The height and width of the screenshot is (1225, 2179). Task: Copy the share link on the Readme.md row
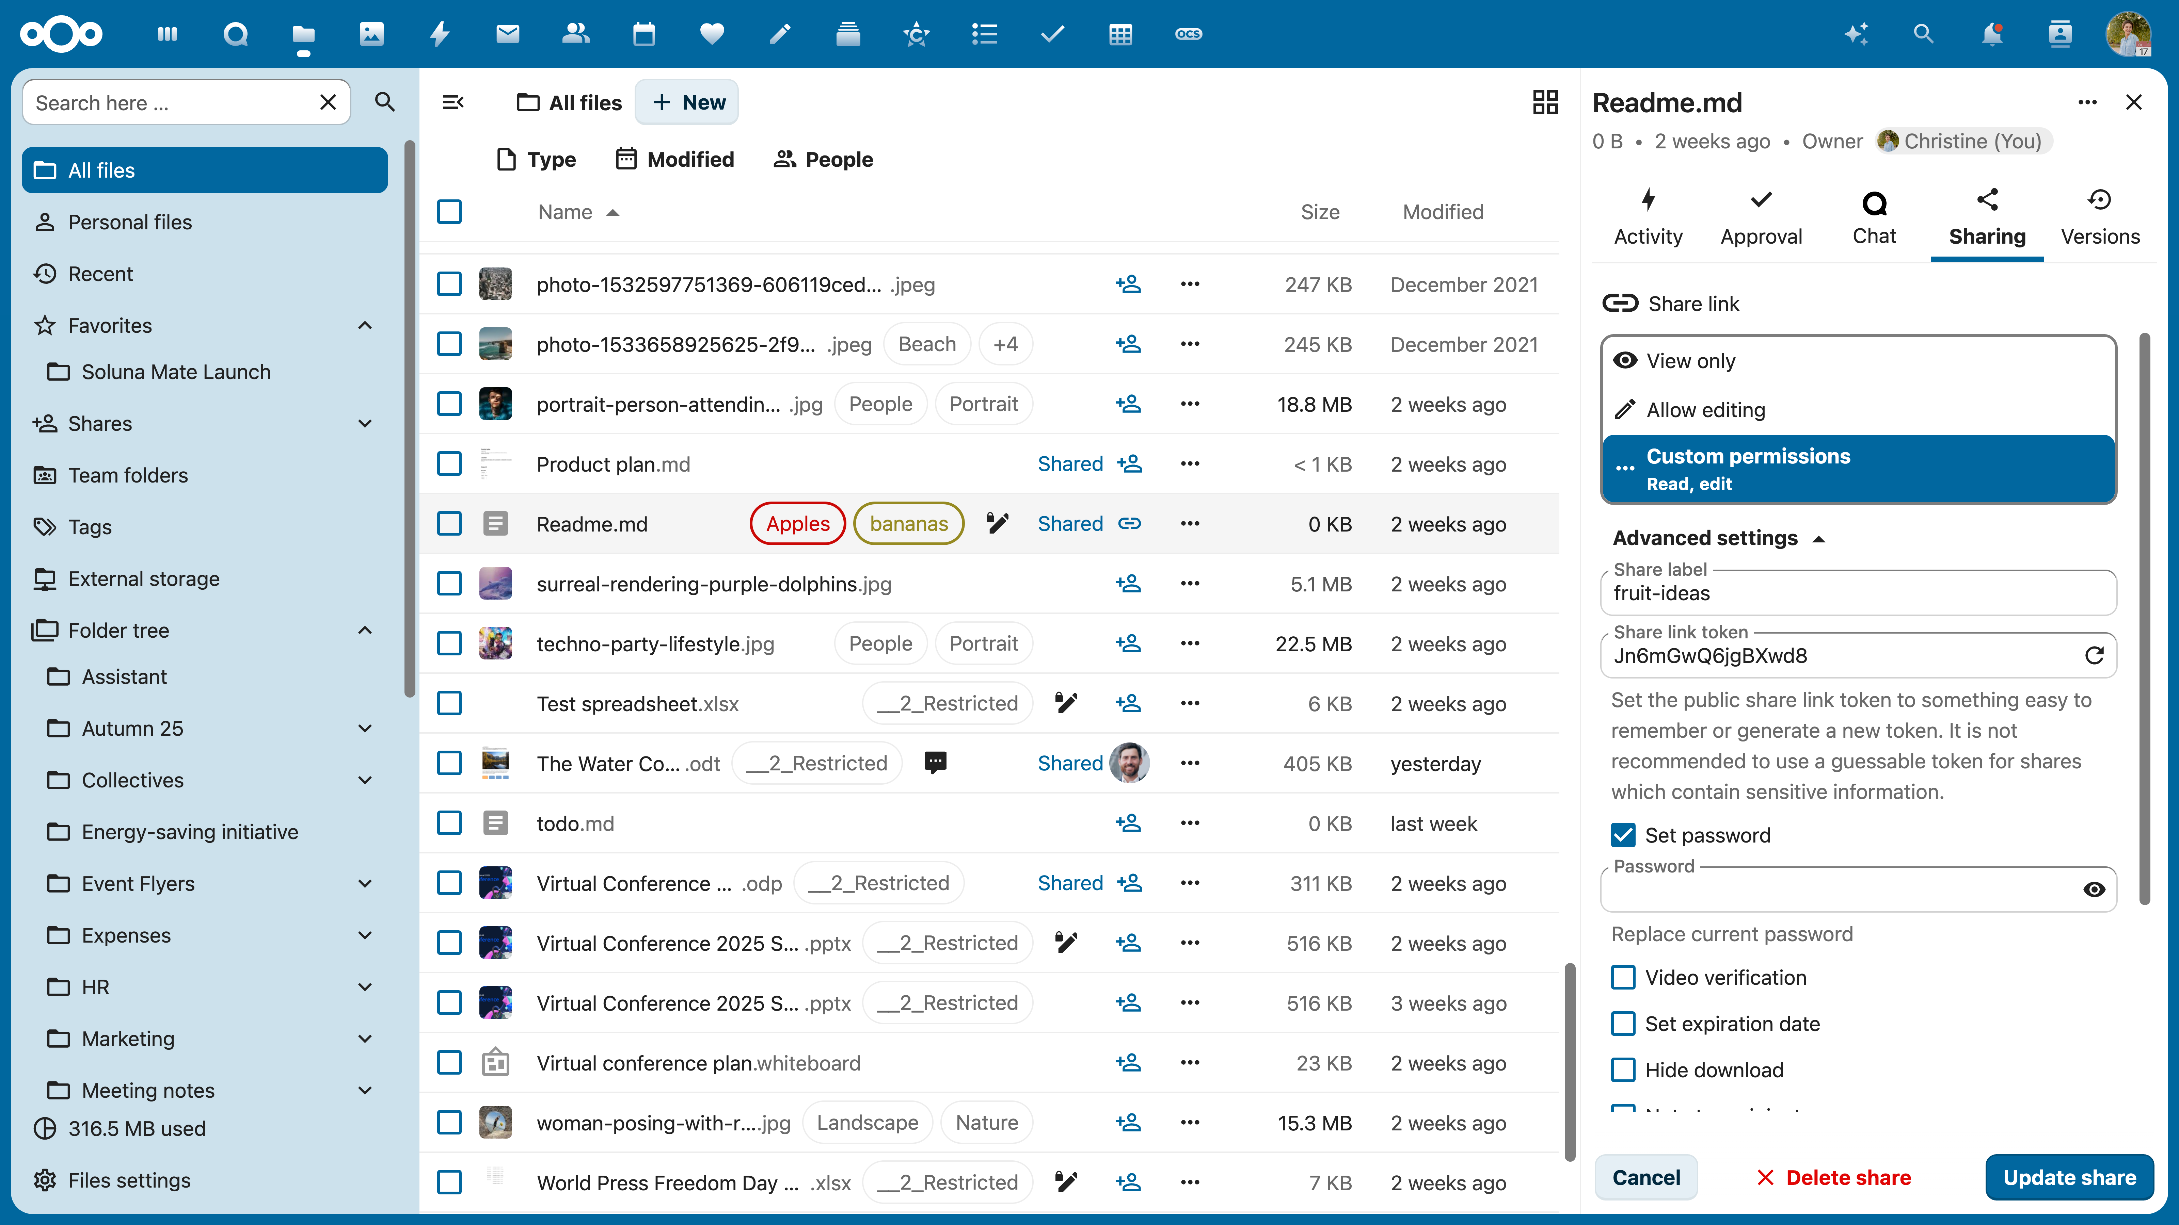click(1129, 523)
